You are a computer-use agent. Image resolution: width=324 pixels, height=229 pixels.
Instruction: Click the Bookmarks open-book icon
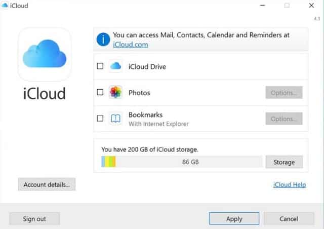(115, 119)
